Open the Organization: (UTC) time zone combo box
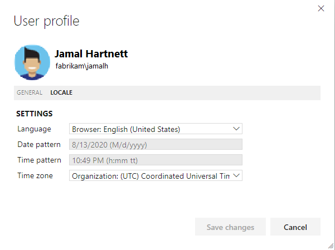 [150, 176]
